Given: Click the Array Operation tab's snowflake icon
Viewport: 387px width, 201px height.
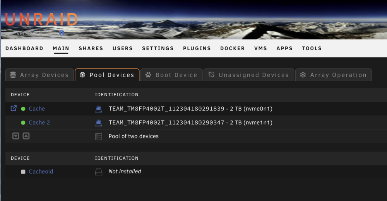Looking at the screenshot, I should (303, 75).
